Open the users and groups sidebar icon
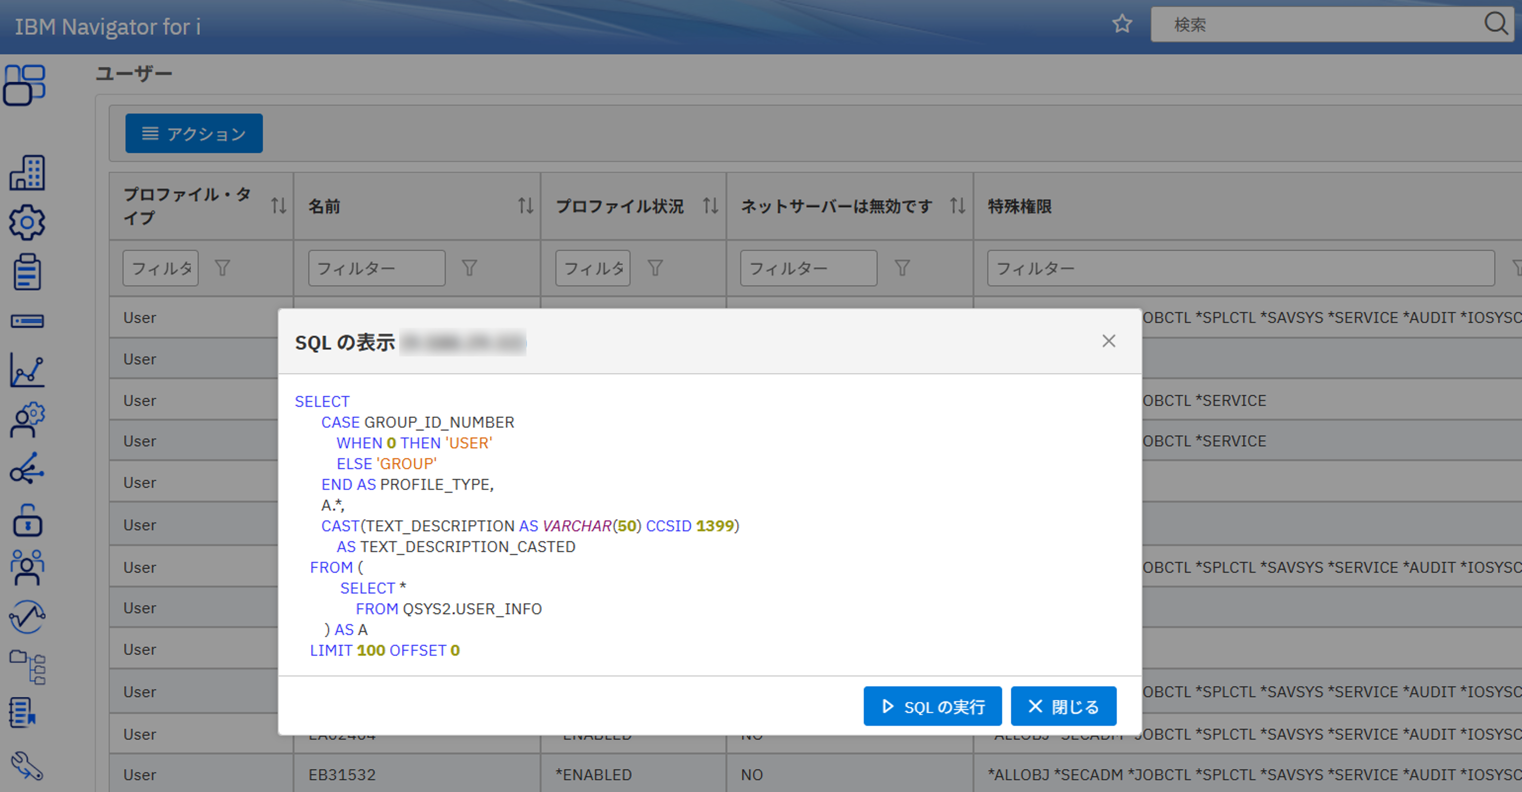The image size is (1522, 792). tap(27, 567)
